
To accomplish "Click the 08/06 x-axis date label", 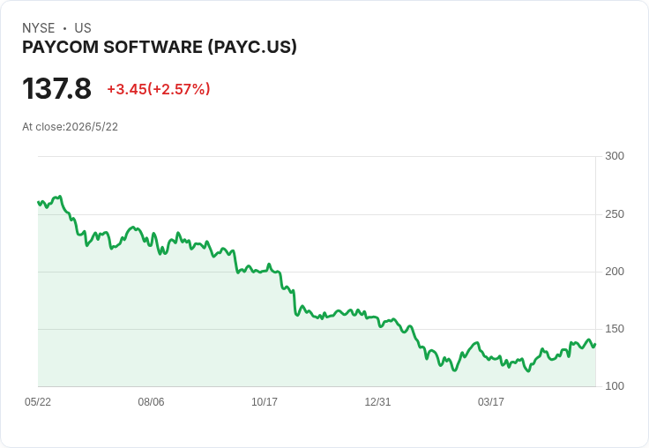I will [x=151, y=401].
